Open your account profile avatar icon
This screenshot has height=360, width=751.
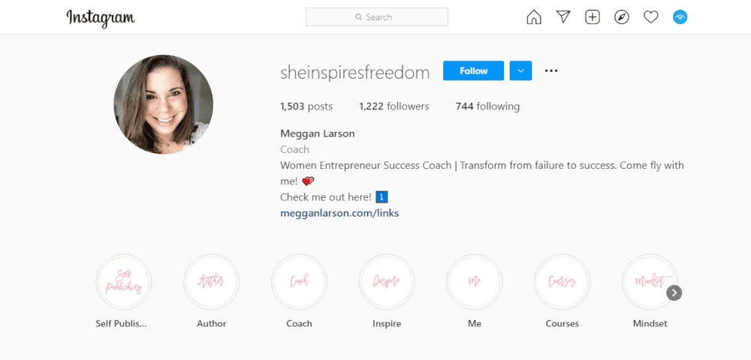[680, 17]
